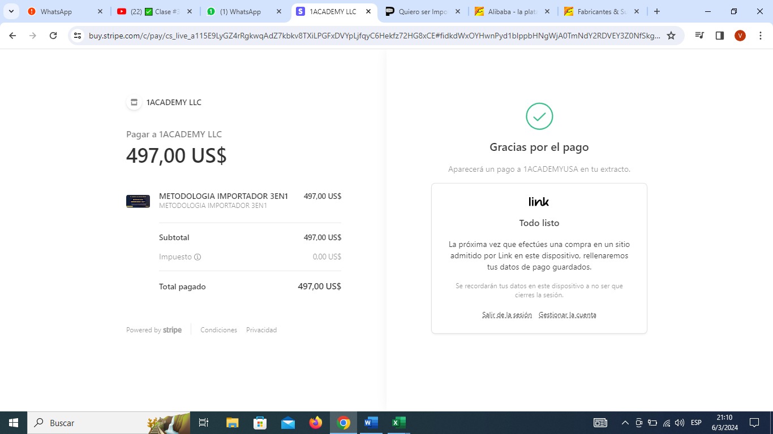Close the 1ACADEMY LLC tab
The image size is (773, 434).
coord(368,11)
